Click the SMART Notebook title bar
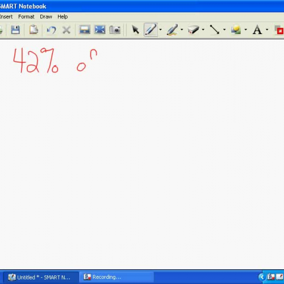284x284 pixels. (x=142, y=6)
